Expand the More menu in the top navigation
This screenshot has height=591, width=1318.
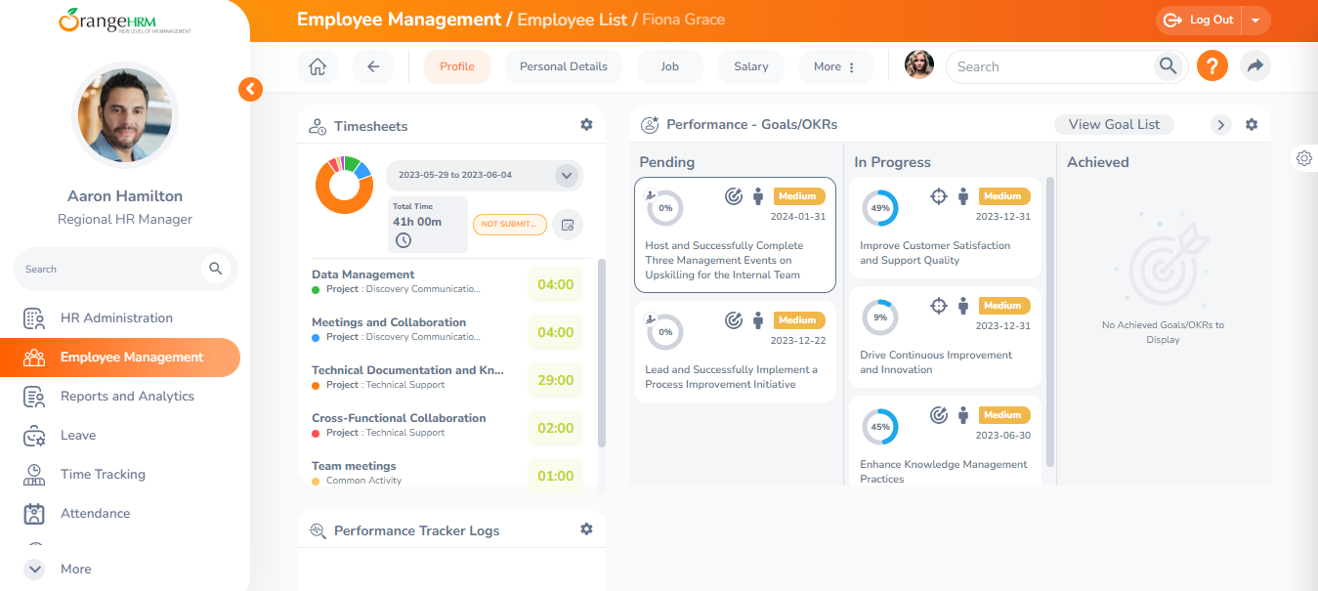point(835,65)
